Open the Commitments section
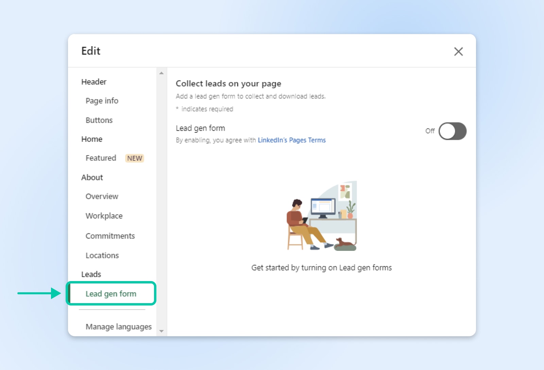 [x=110, y=236]
